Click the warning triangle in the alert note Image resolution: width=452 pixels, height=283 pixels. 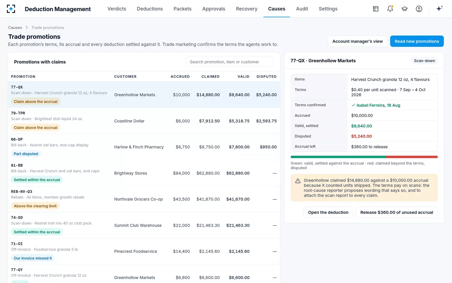click(x=298, y=181)
